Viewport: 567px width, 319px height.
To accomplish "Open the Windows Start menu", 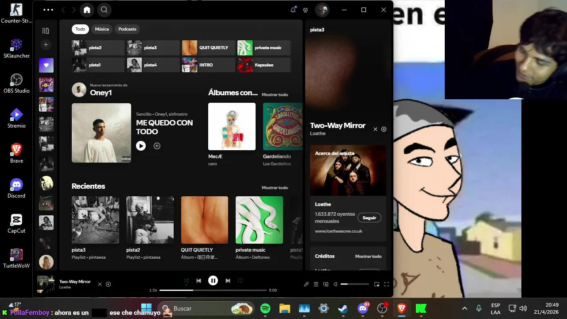I will click(x=146, y=308).
